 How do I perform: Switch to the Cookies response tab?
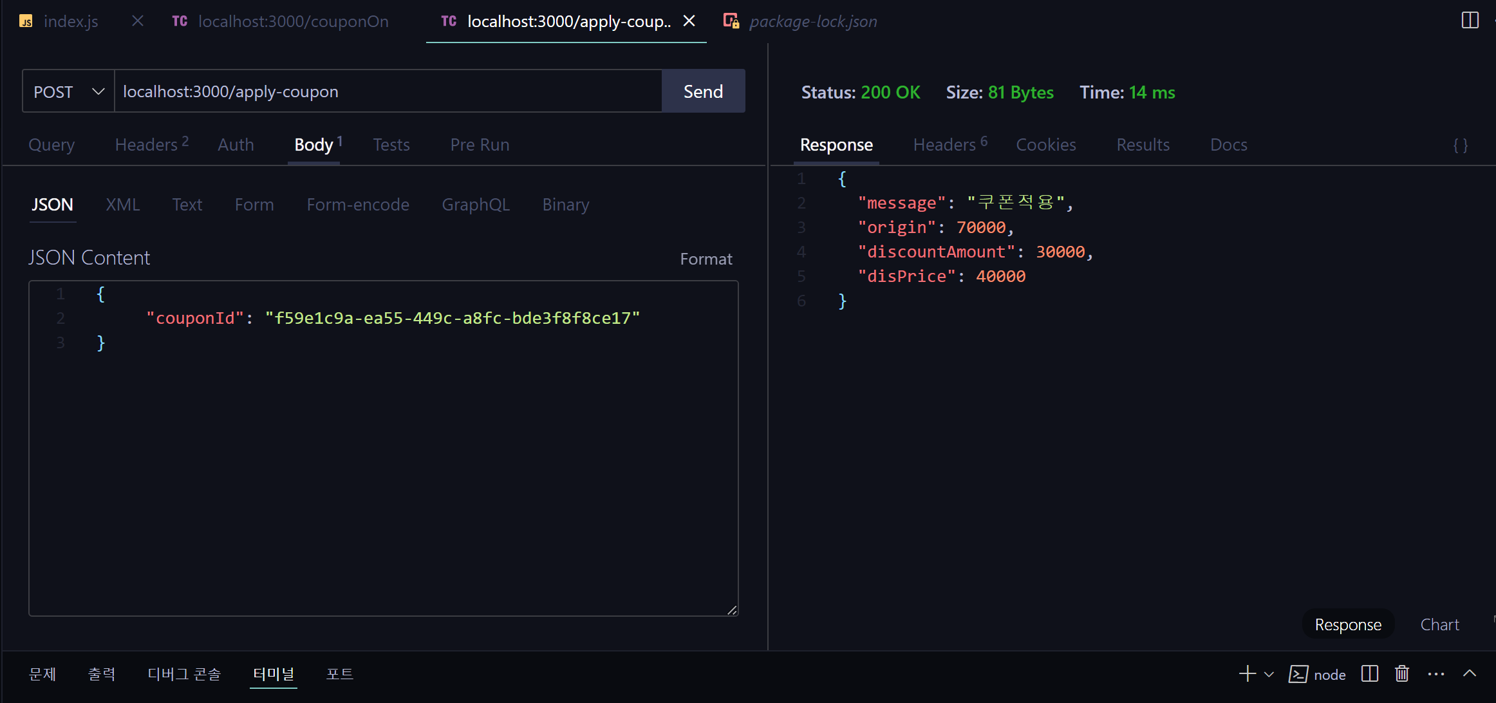[1045, 145]
